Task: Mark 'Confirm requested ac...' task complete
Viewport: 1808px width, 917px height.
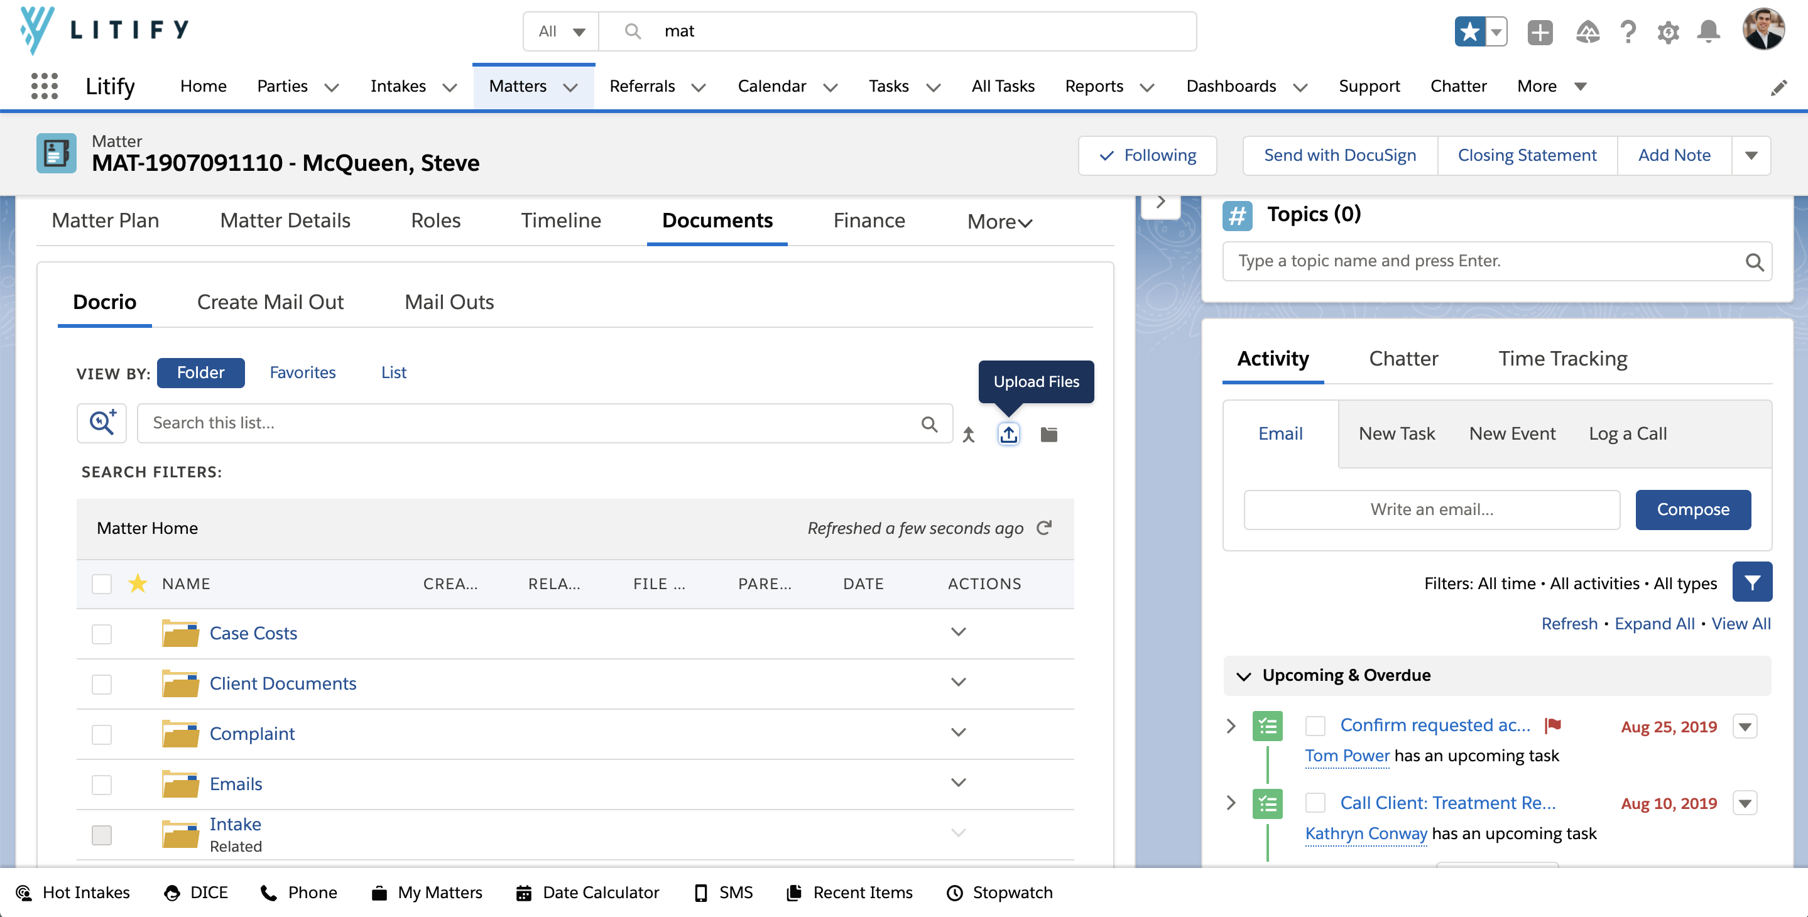Action: coord(1315,725)
